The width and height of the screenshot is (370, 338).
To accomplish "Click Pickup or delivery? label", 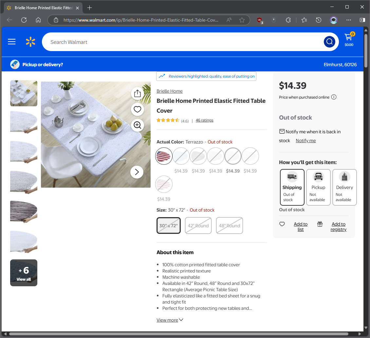I will pyautogui.click(x=43, y=65).
